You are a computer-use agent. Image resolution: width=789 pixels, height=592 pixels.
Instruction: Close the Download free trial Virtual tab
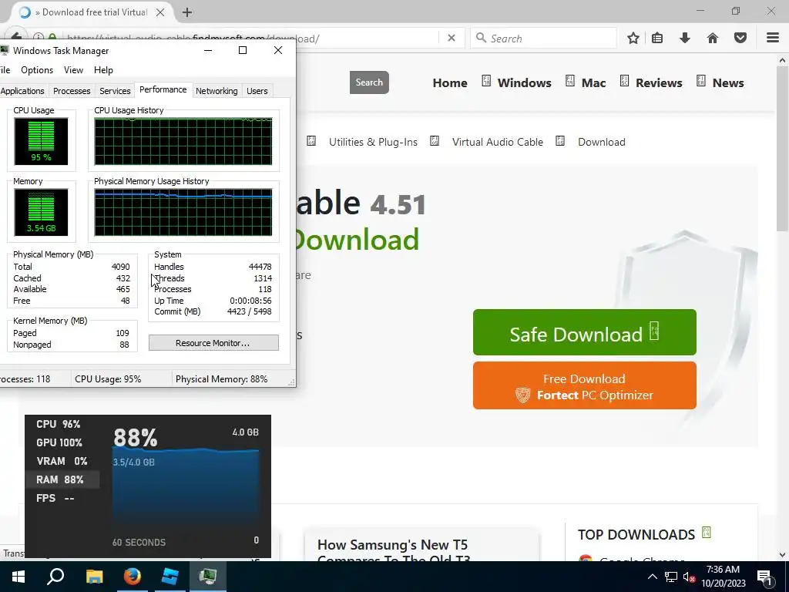[160, 12]
